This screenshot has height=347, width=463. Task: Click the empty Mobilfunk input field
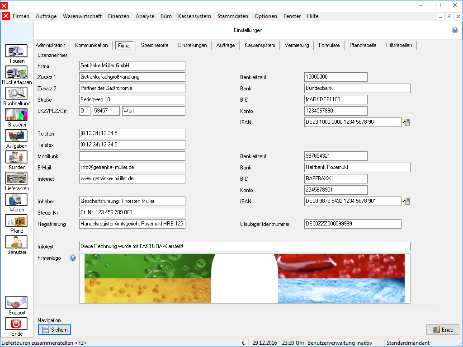(x=132, y=156)
